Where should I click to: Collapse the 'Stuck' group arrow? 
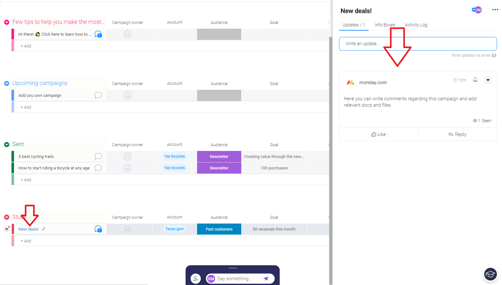click(x=7, y=217)
